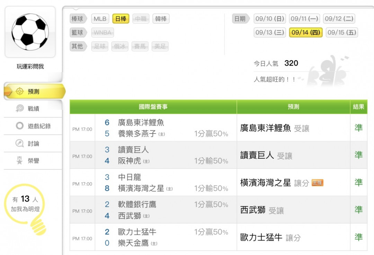Click 準 result for 讀賣巨人 game
The width and height of the screenshot is (374, 255).
tap(359, 155)
